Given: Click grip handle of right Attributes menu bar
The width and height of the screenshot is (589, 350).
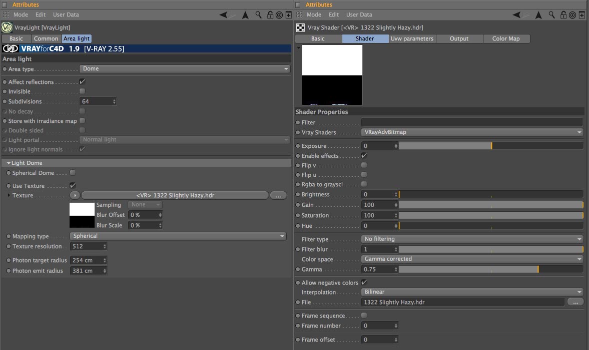Looking at the screenshot, I should click(x=299, y=14).
